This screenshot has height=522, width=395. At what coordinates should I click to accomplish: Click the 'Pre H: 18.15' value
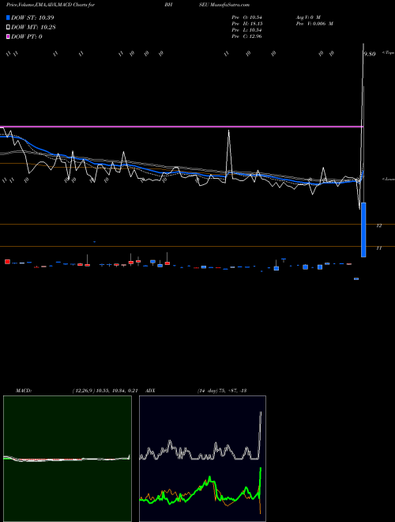(246, 24)
